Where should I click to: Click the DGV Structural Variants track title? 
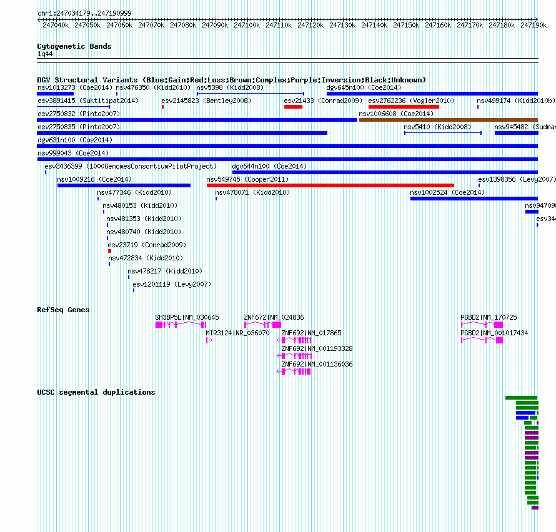click(232, 80)
